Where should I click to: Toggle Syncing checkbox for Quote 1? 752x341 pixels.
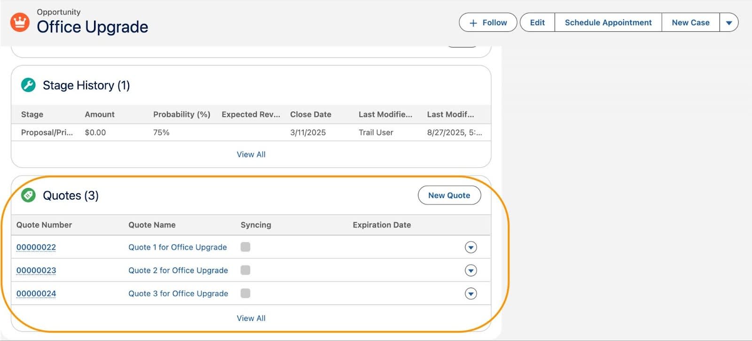coord(245,247)
